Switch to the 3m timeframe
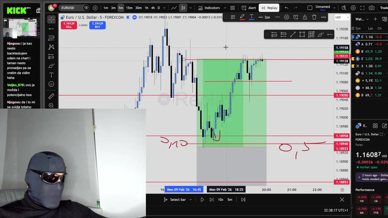This screenshot has height=218, width=388. (x=113, y=8)
